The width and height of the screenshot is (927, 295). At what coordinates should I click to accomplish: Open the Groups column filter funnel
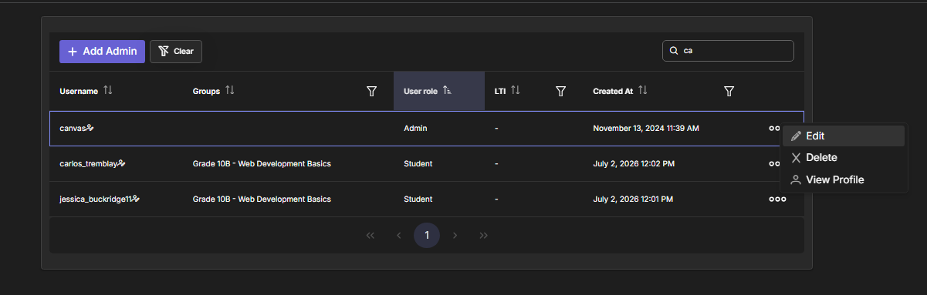pos(371,92)
